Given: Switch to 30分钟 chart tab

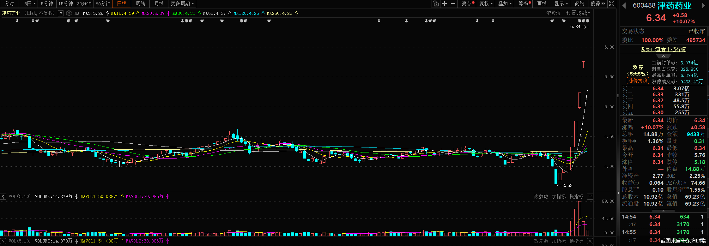Looking at the screenshot, I should click(84, 3).
